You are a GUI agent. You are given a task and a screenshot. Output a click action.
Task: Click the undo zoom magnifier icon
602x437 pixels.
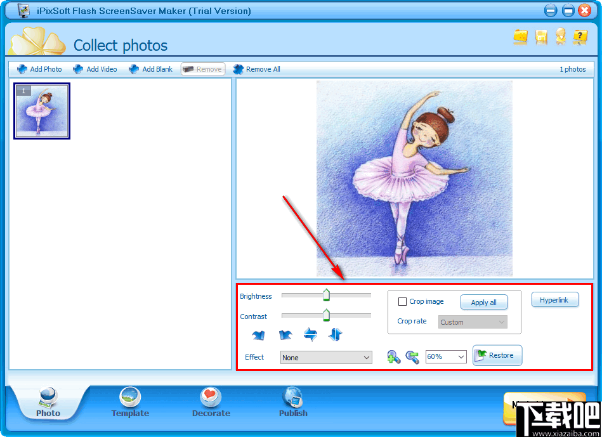click(412, 356)
